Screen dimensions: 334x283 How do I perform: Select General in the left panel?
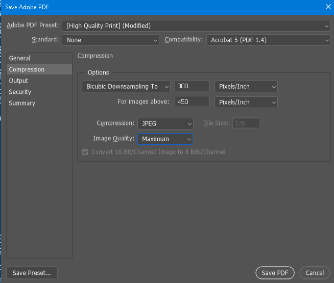click(x=19, y=58)
